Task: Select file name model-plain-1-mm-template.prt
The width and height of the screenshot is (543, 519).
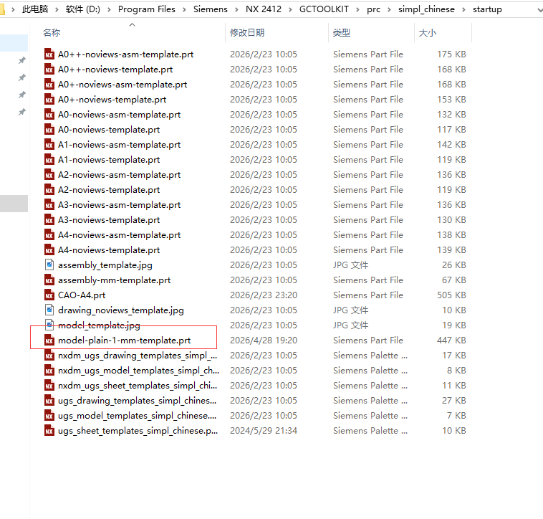Action: coord(125,341)
